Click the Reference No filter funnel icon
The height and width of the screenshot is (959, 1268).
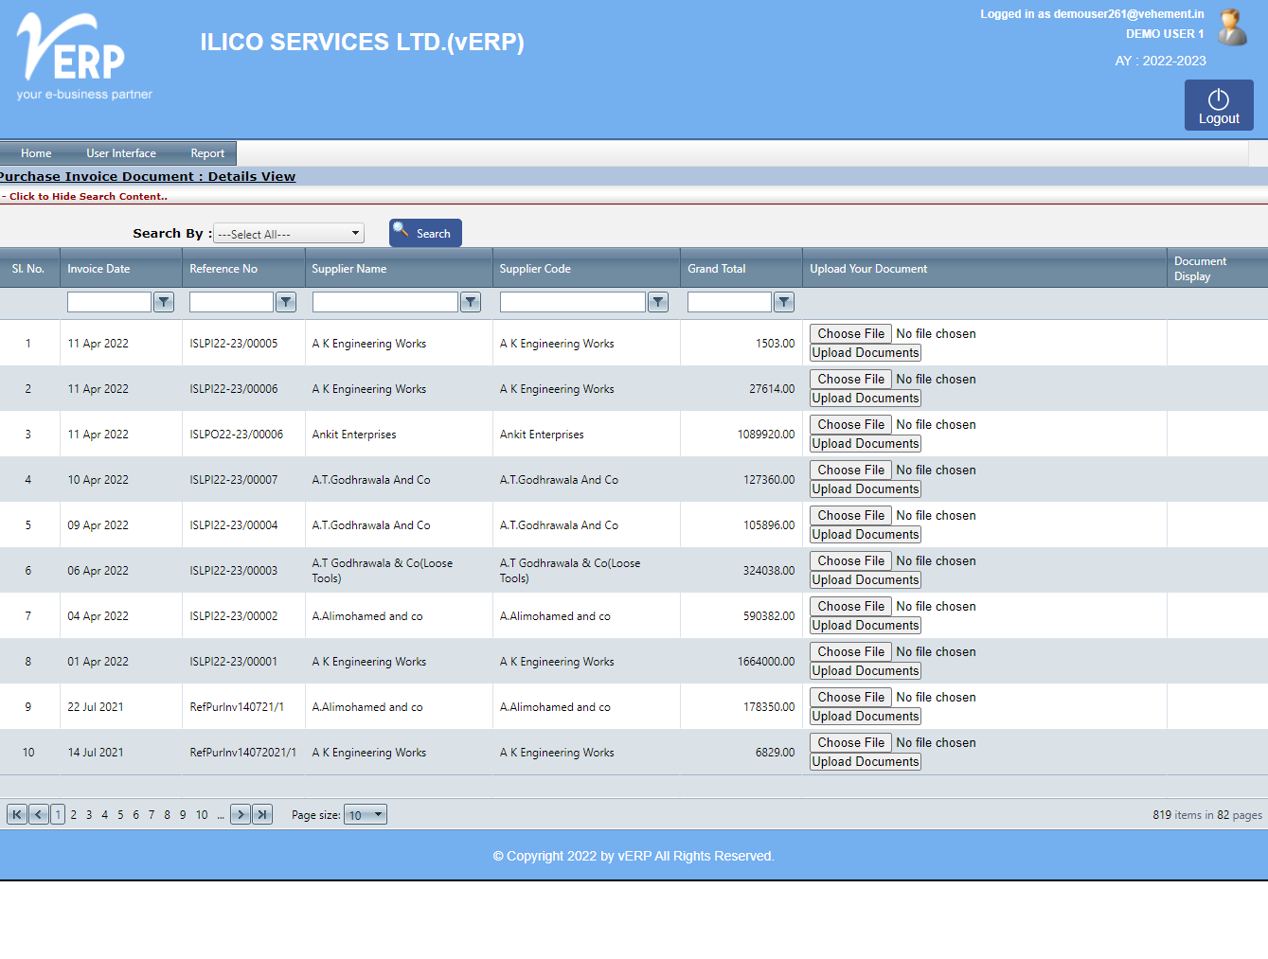[x=286, y=302]
